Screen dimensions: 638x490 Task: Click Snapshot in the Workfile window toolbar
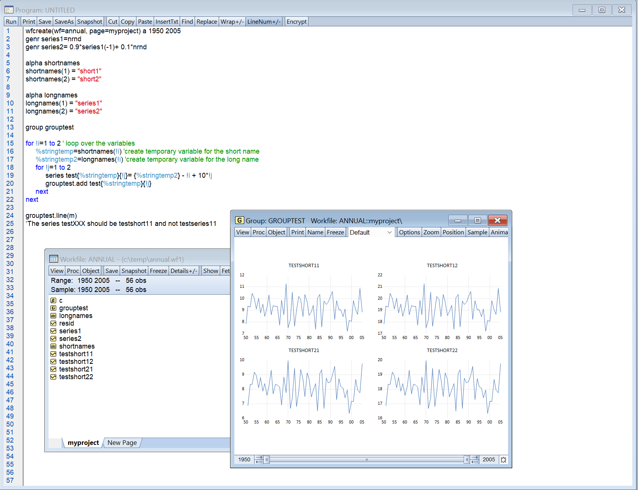click(x=134, y=271)
